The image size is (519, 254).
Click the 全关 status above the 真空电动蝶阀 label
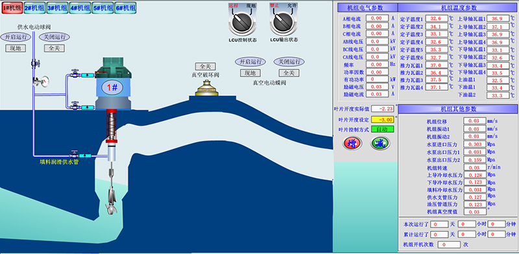(x=289, y=73)
